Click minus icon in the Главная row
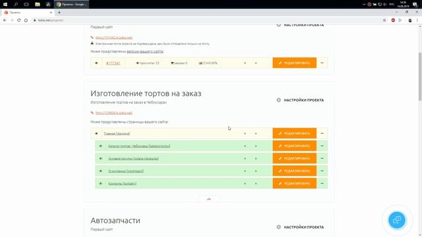Image resolution: width=422 pixels, height=237 pixels. tap(322, 133)
